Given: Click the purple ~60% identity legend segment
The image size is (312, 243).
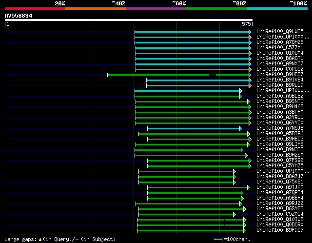Looking at the screenshot, I should click(156, 9).
